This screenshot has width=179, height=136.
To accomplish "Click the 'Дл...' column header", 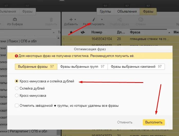I will coord(121,32).
